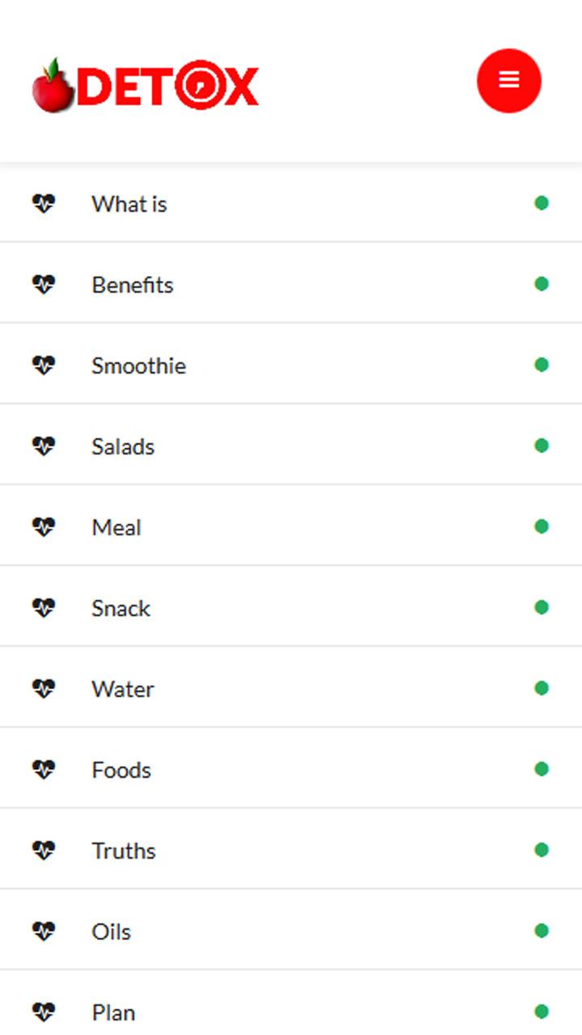The height and width of the screenshot is (1035, 582).
Task: Click heartbeat icon beside Water
Action: tap(44, 688)
